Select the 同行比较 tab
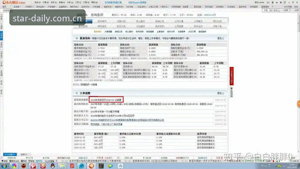The height and width of the screenshot is (169, 300). [x=217, y=21]
